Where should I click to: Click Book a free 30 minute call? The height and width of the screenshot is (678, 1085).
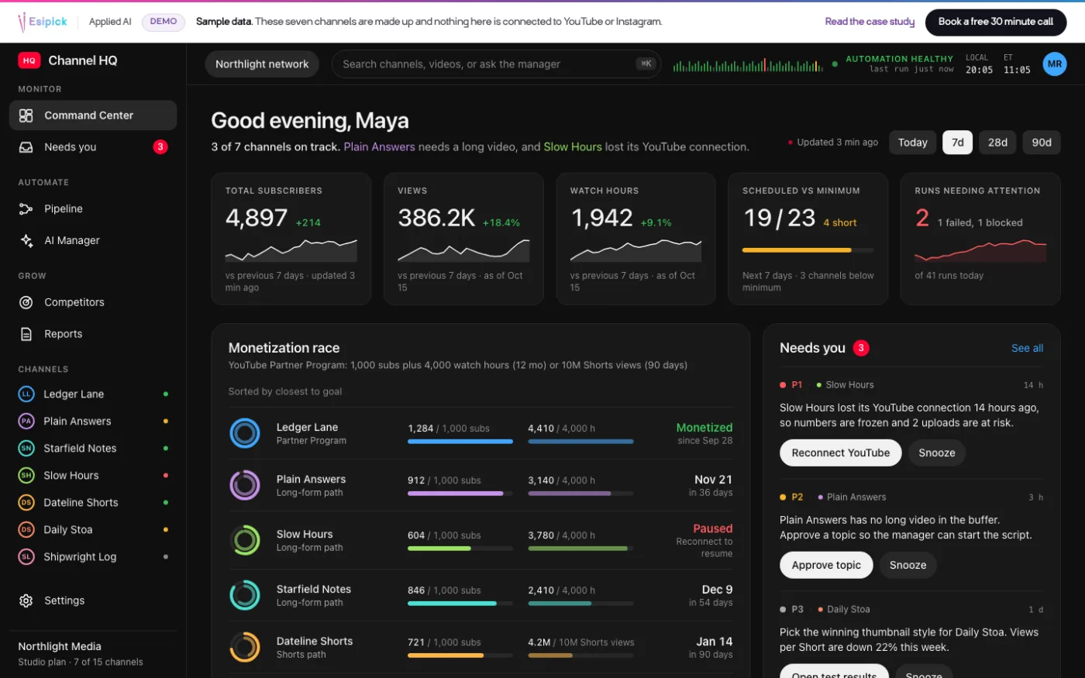pos(995,22)
